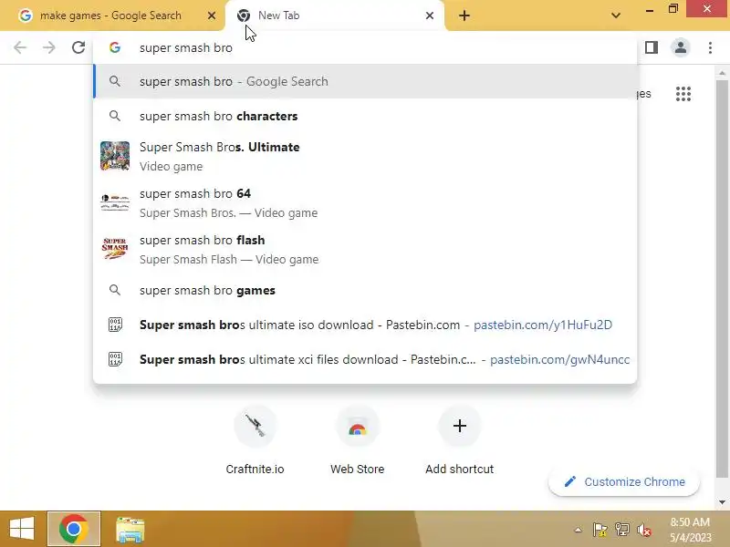The image size is (730, 547).
Task: Click scrollbar down arrow
Action: click(722, 502)
